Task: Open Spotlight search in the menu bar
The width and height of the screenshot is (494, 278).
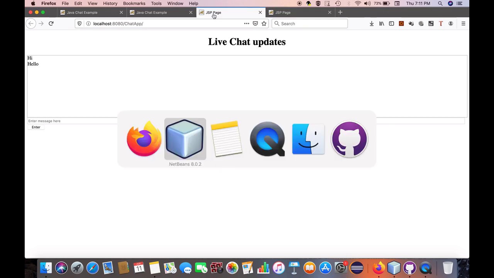Action: click(x=440, y=3)
